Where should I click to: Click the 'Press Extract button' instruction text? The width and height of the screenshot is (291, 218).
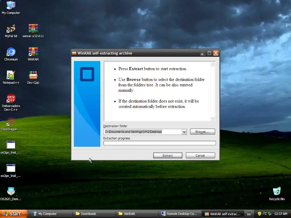coord(153,69)
